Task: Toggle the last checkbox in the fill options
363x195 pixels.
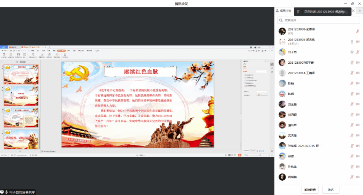Action: 245,86
